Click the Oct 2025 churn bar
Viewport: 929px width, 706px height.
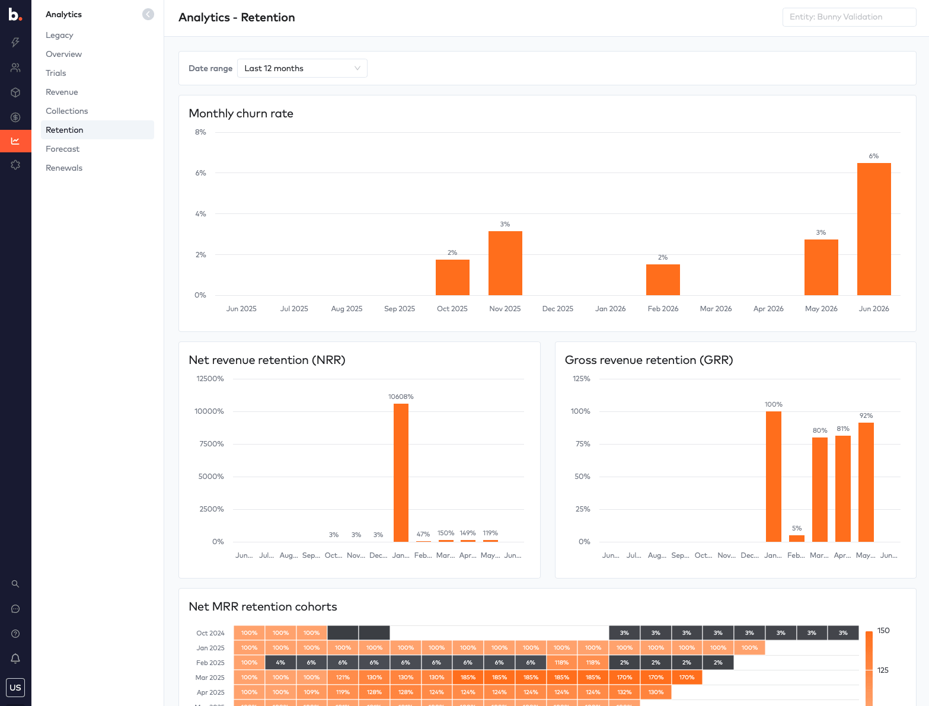(452, 277)
